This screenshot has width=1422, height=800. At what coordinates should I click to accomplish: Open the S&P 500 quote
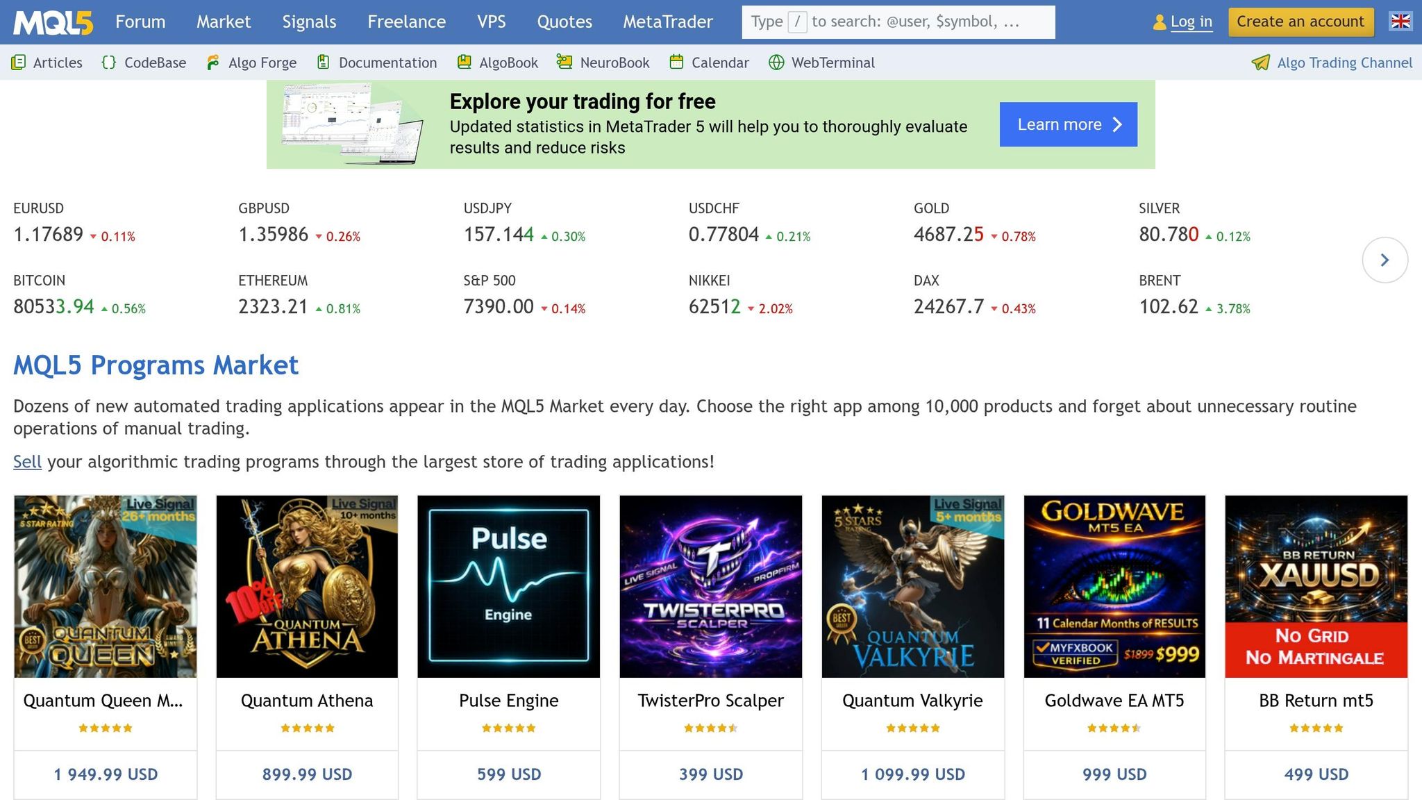pos(525,296)
